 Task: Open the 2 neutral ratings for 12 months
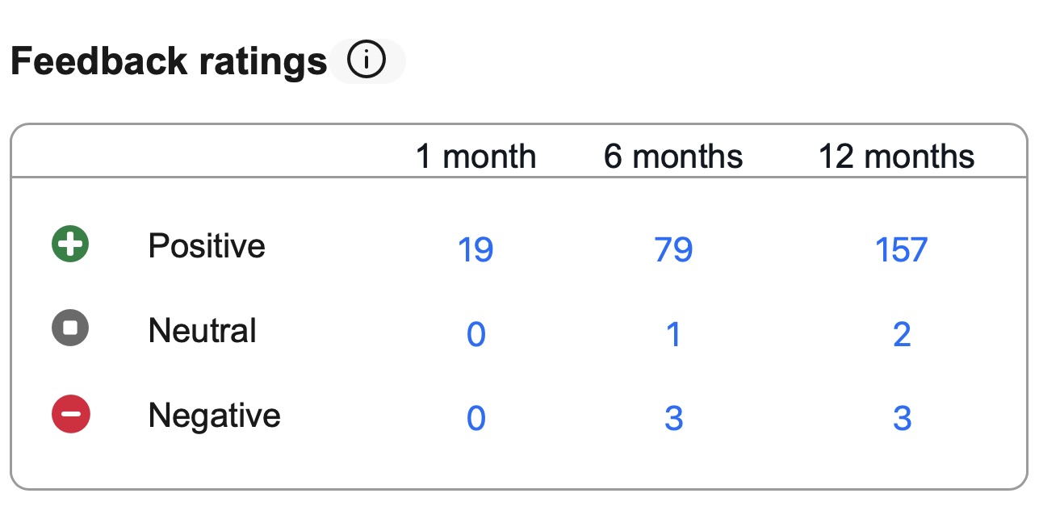click(902, 334)
